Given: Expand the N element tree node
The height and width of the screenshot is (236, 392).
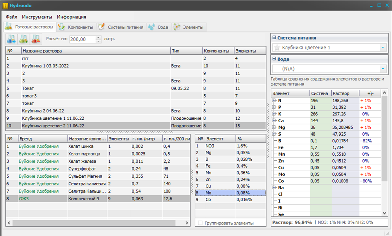Looking at the screenshot, I should (x=274, y=101).
